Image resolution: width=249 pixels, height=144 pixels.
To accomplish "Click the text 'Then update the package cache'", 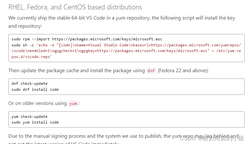I will (76, 71).
